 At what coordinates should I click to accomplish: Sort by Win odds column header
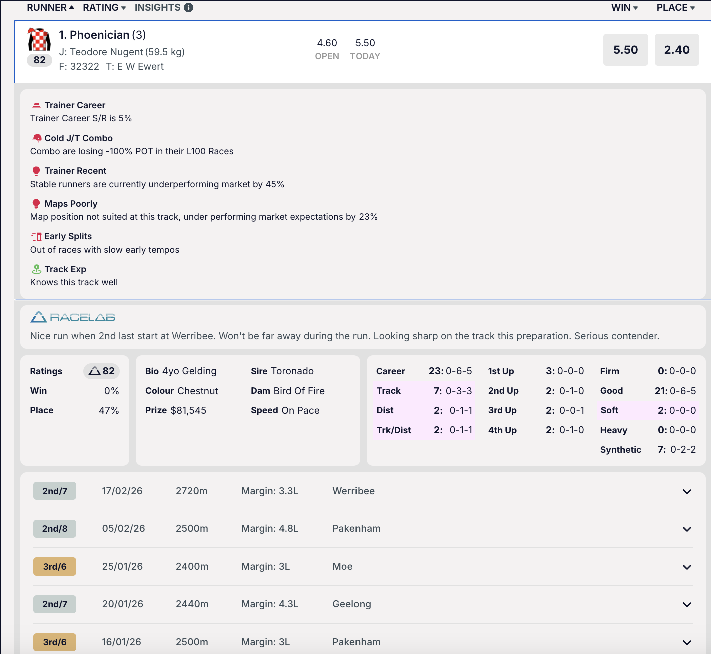624,7
